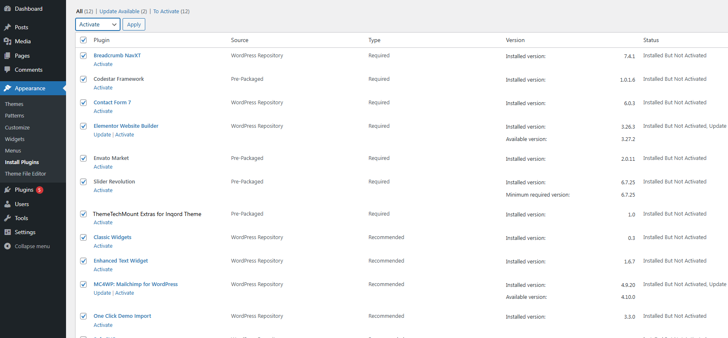The width and height of the screenshot is (728, 338).
Task: Click the Version column header
Action: tap(515, 40)
